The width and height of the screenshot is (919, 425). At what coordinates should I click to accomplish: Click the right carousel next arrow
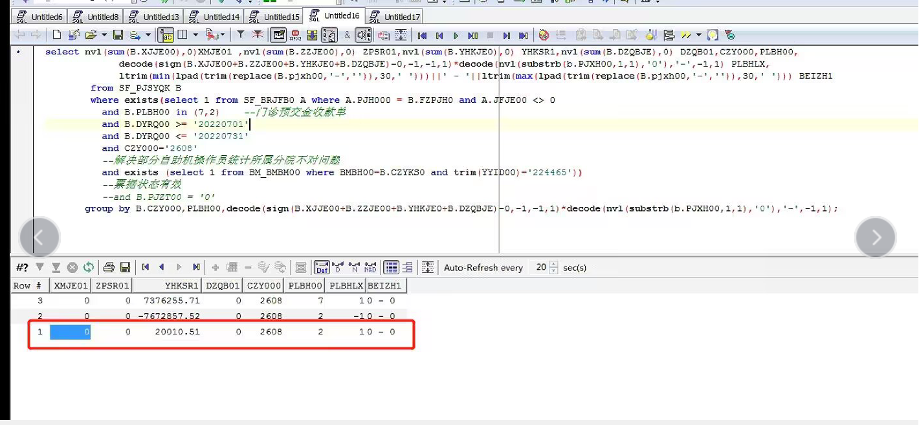(x=876, y=237)
